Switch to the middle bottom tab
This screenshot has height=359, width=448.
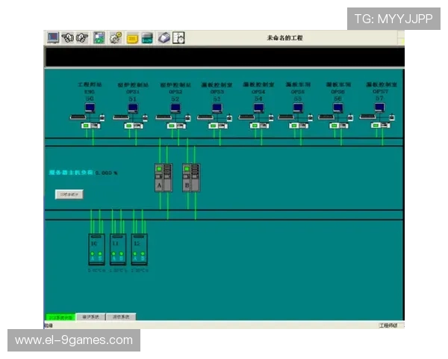[x=91, y=317]
